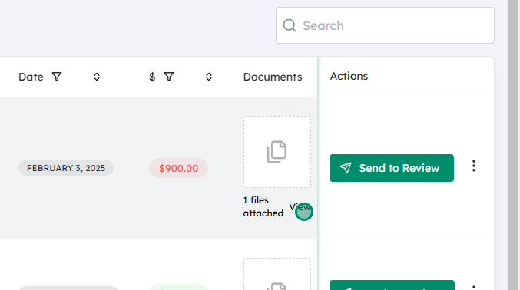This screenshot has height=290, width=520.
Task: Click the Documents column header
Action: (273, 77)
